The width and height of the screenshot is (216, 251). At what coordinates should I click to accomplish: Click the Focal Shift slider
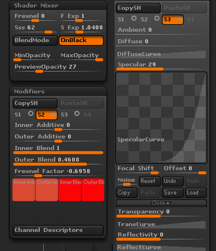[138, 170]
